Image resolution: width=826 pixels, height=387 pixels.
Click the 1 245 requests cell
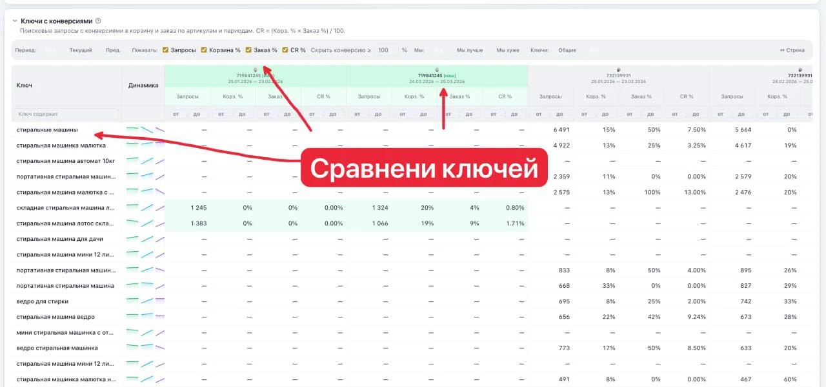point(198,207)
